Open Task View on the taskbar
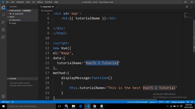 (x=59, y=106)
